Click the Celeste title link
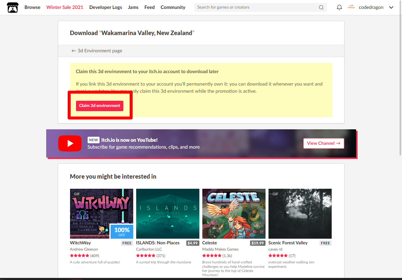This screenshot has width=402, height=280. 209,243
